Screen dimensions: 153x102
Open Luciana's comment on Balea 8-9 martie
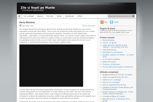118,96
